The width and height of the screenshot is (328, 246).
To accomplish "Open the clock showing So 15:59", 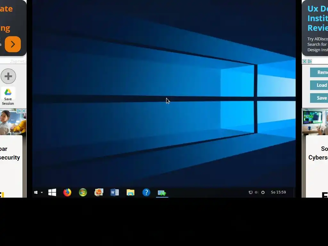I will [x=278, y=192].
